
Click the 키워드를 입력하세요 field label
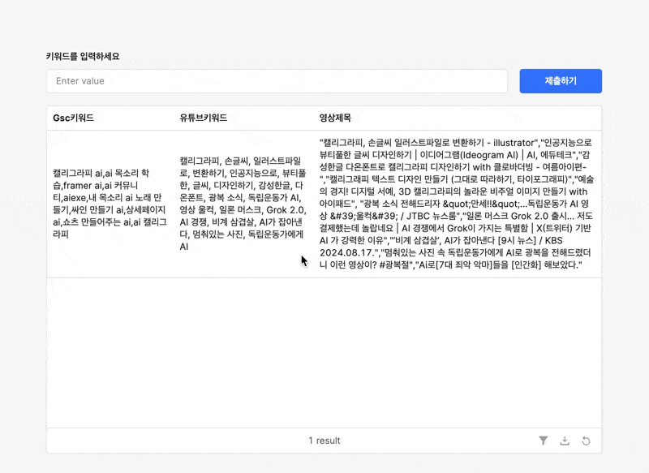coord(82,56)
